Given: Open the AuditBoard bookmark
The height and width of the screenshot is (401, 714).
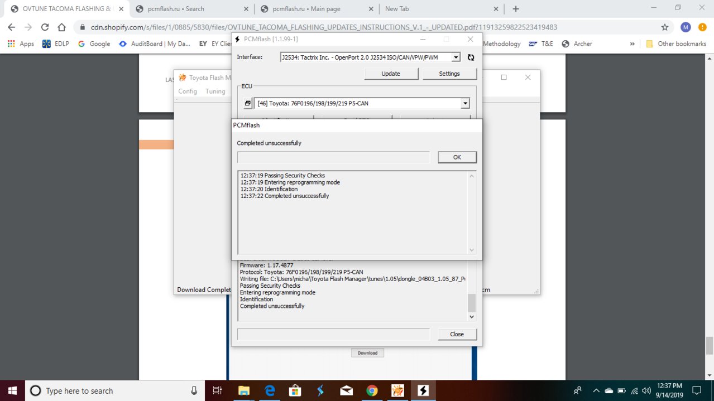Looking at the screenshot, I should (x=155, y=44).
